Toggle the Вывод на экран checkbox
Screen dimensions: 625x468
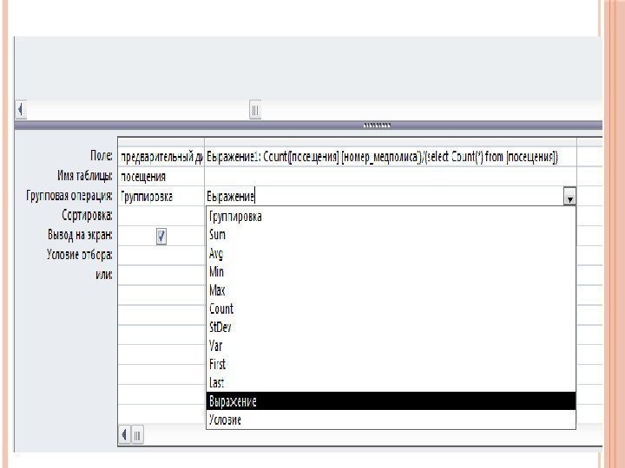[161, 236]
